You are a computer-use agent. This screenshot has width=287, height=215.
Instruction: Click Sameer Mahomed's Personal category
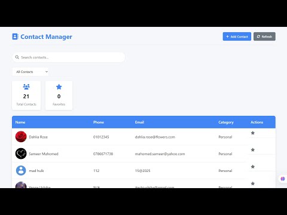pyautogui.click(x=225, y=154)
